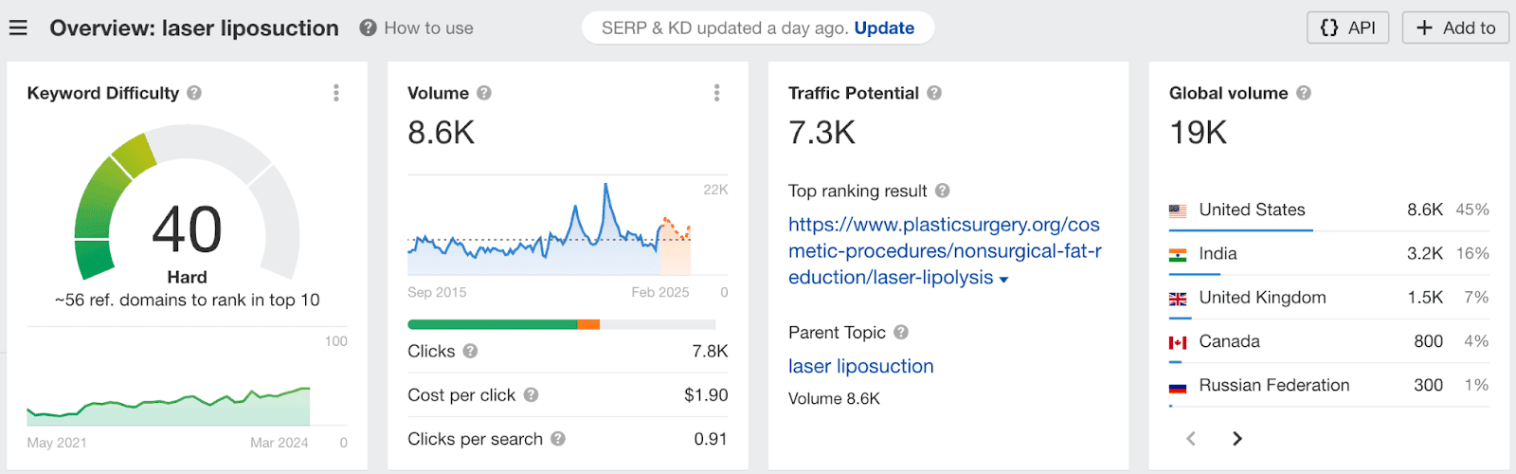This screenshot has width=1516, height=474.
Task: Click orange segment of clicks bar
Action: pyautogui.click(x=588, y=324)
